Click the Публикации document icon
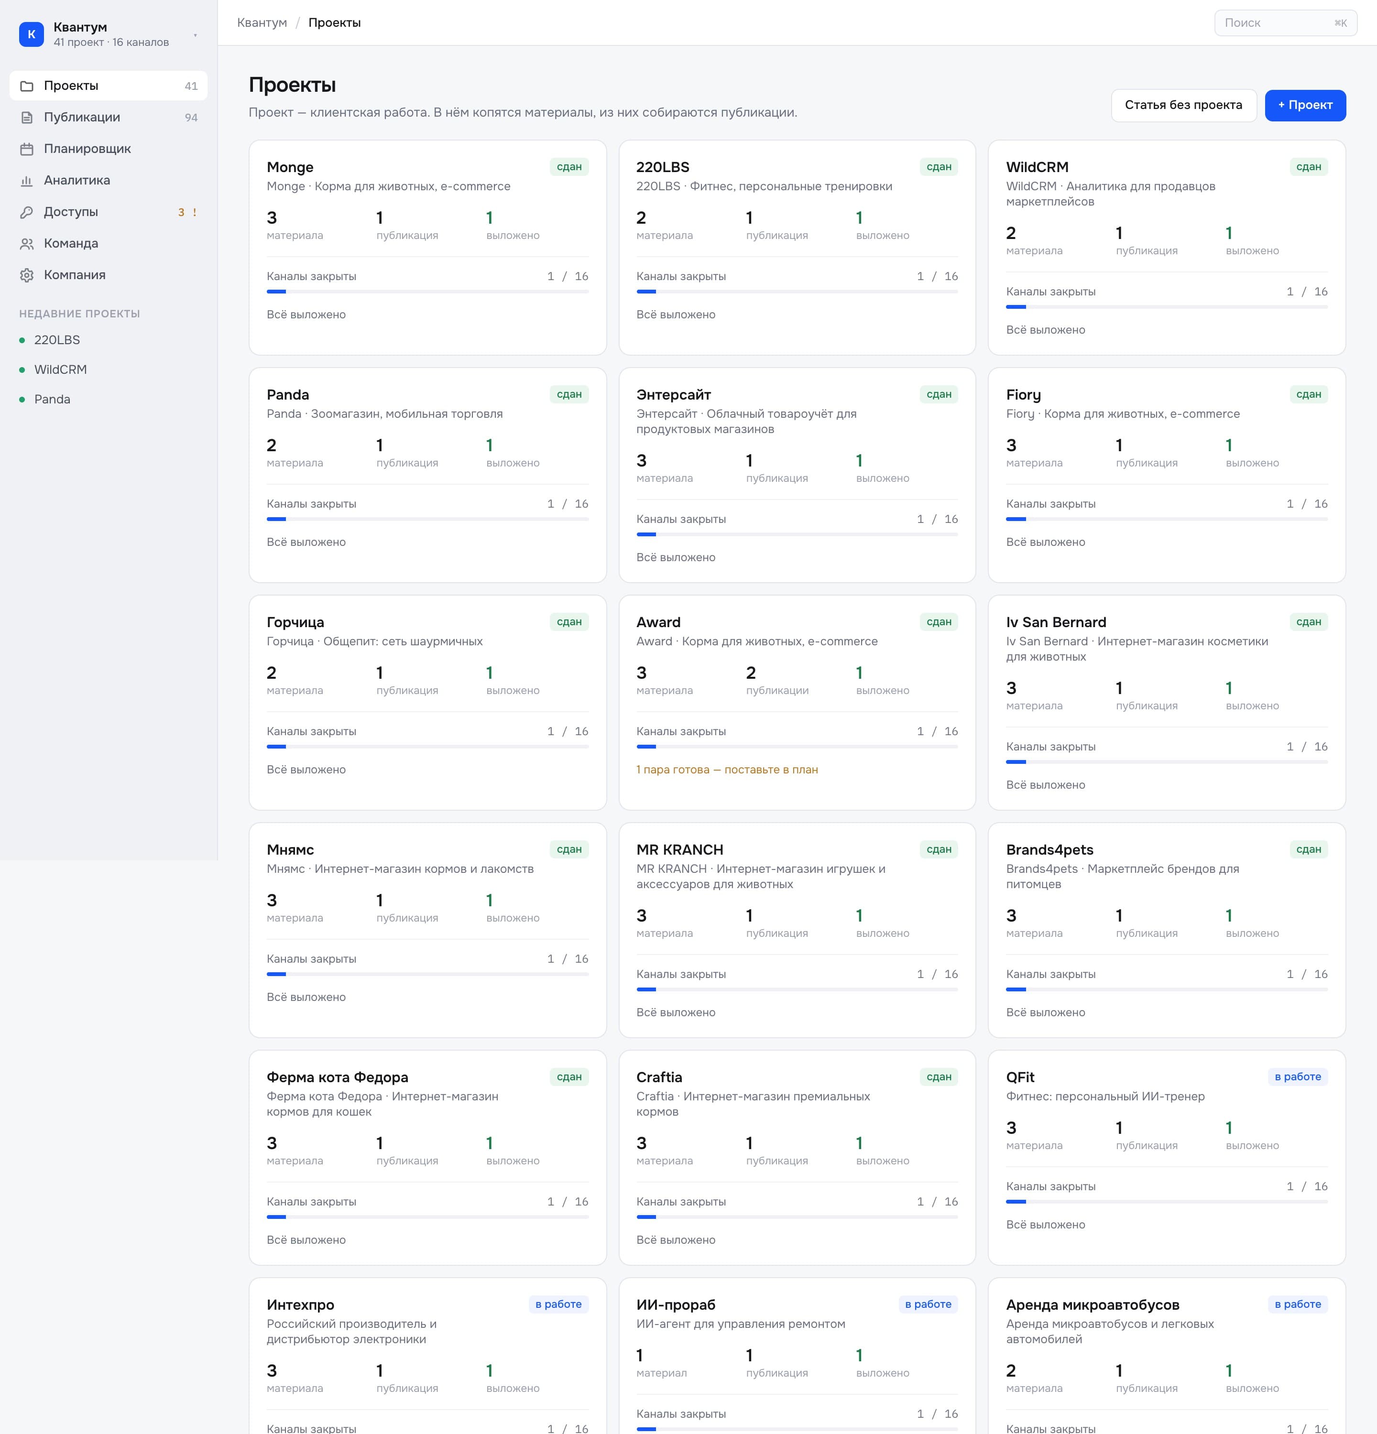1377x1434 pixels. tap(27, 118)
